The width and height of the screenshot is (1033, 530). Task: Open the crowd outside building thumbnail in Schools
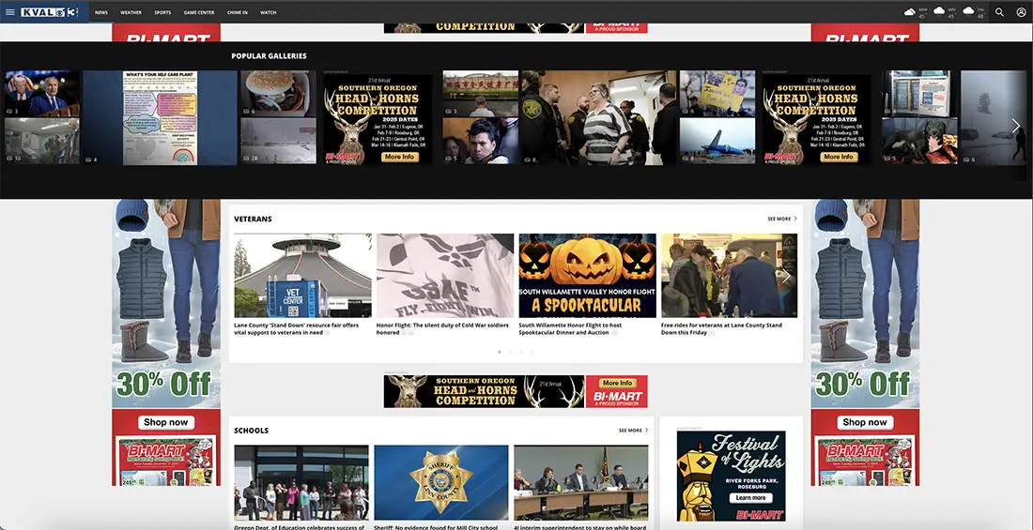(x=301, y=482)
